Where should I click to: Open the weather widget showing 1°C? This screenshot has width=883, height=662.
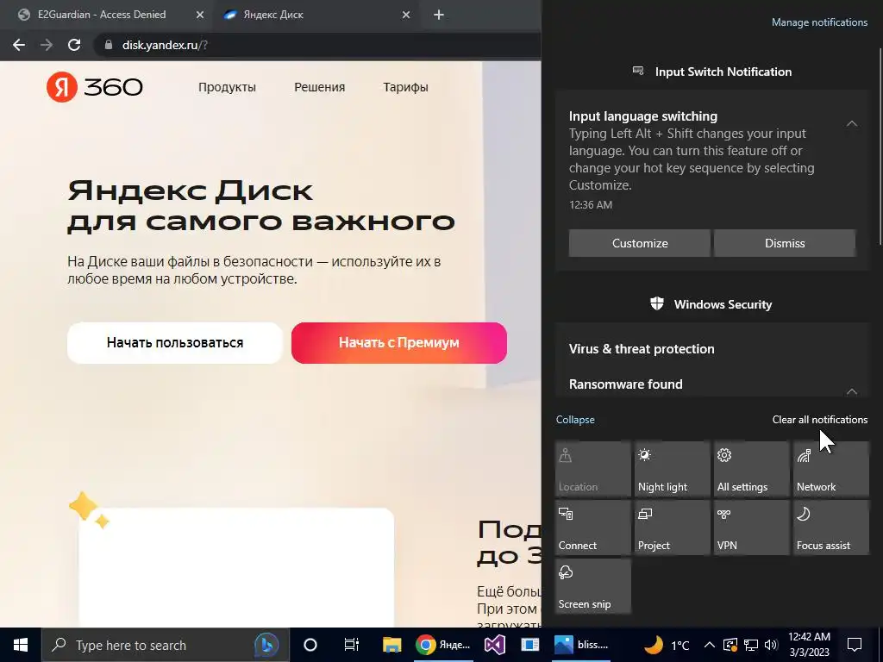[x=667, y=645]
